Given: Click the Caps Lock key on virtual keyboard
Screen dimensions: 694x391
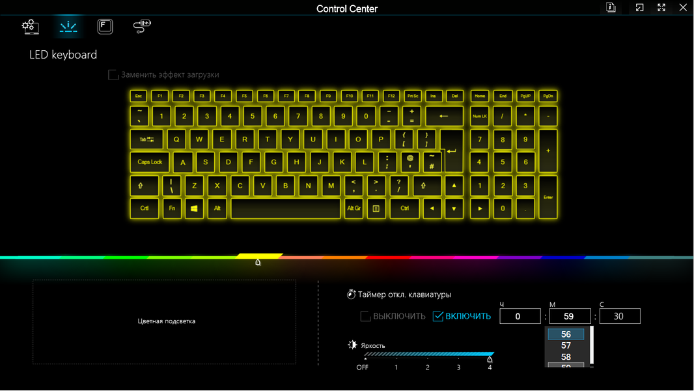Looking at the screenshot, I should click(150, 162).
